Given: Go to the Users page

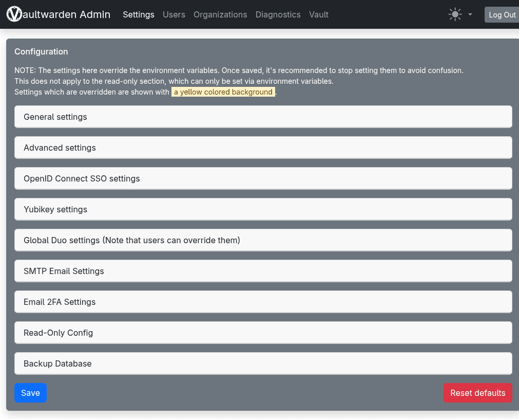Looking at the screenshot, I should [x=174, y=14].
